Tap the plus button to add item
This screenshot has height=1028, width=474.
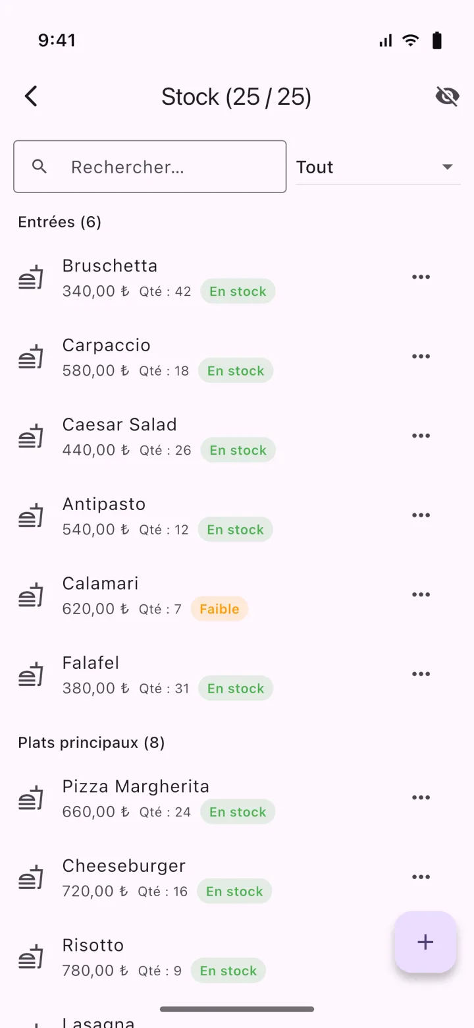tap(426, 942)
